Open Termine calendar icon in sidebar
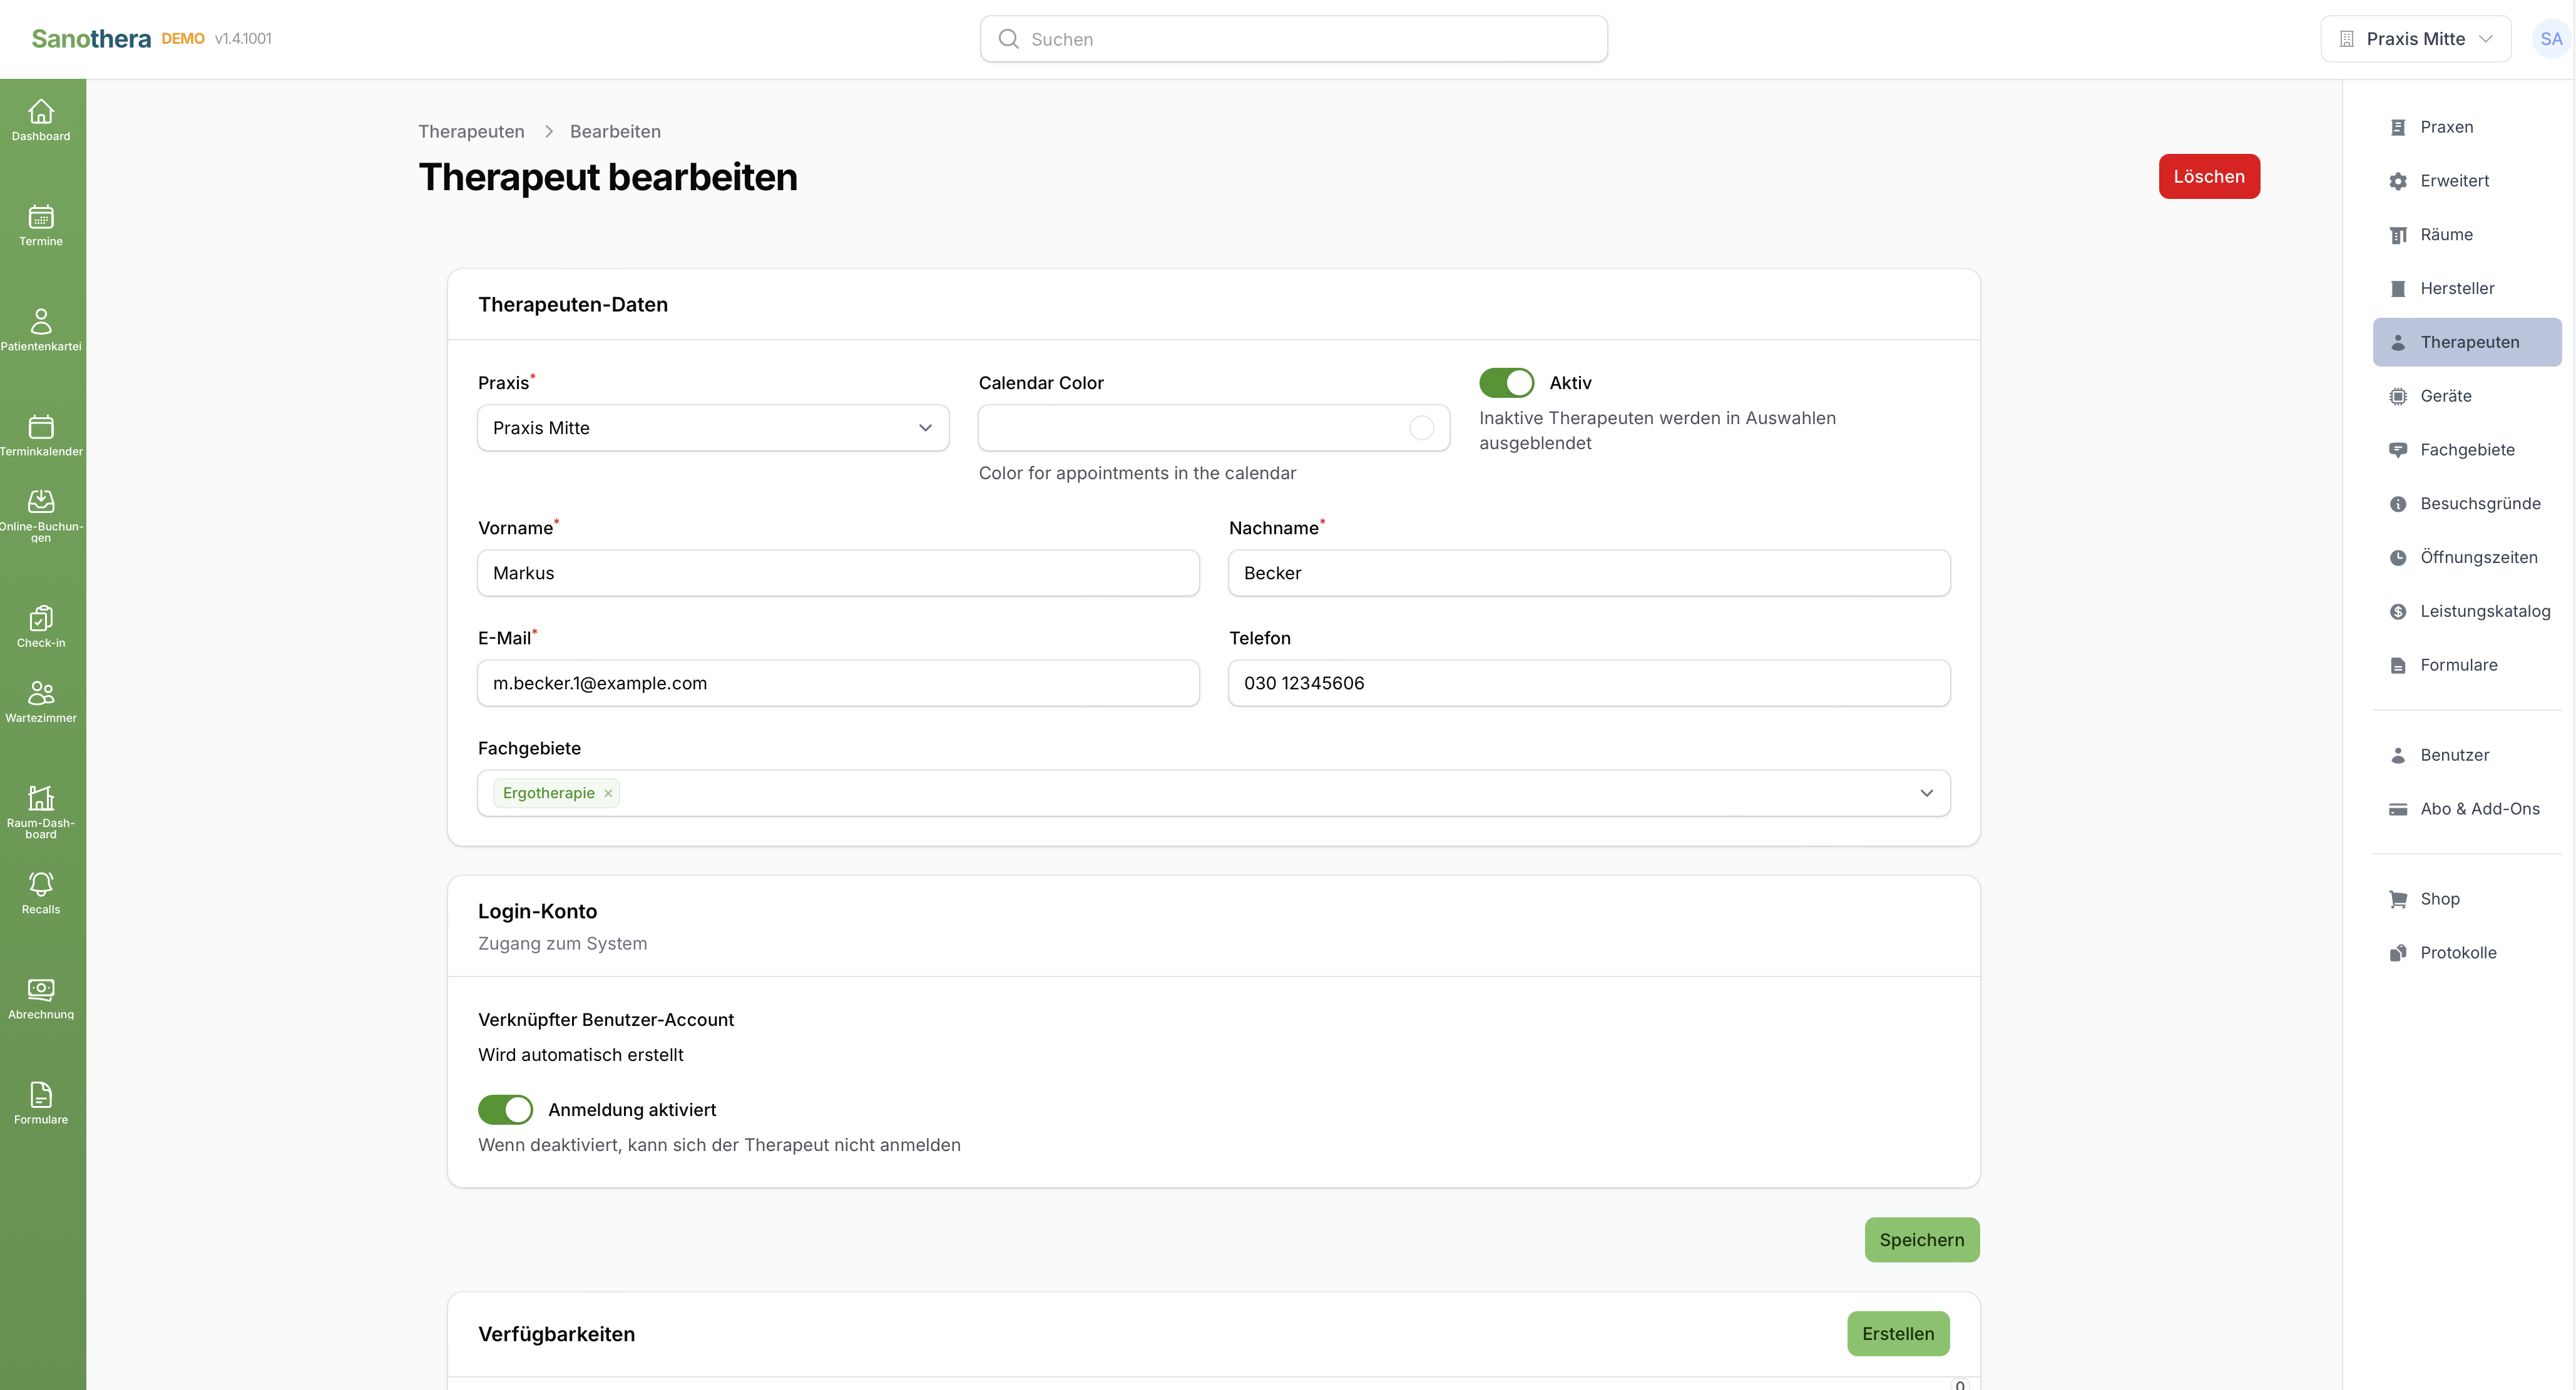Viewport: 2576px width, 1390px height. [41, 216]
